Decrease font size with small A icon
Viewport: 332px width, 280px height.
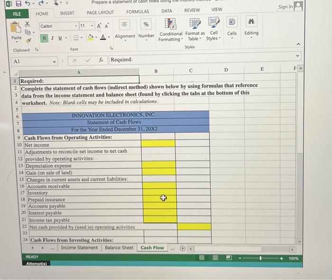[107, 26]
